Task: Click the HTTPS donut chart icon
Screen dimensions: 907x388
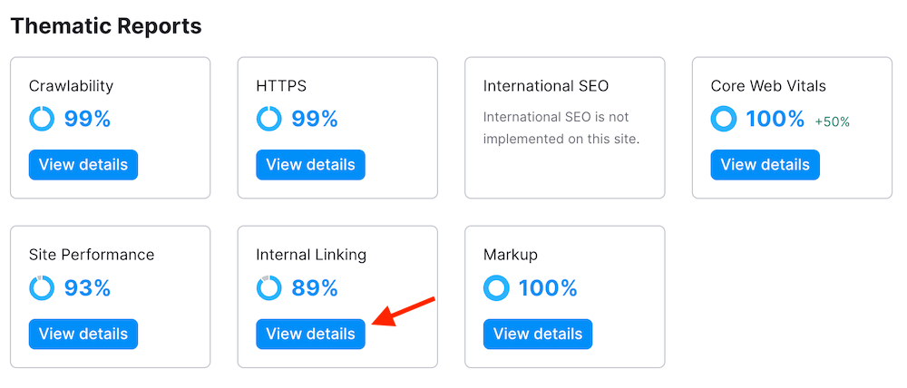Action: [269, 119]
